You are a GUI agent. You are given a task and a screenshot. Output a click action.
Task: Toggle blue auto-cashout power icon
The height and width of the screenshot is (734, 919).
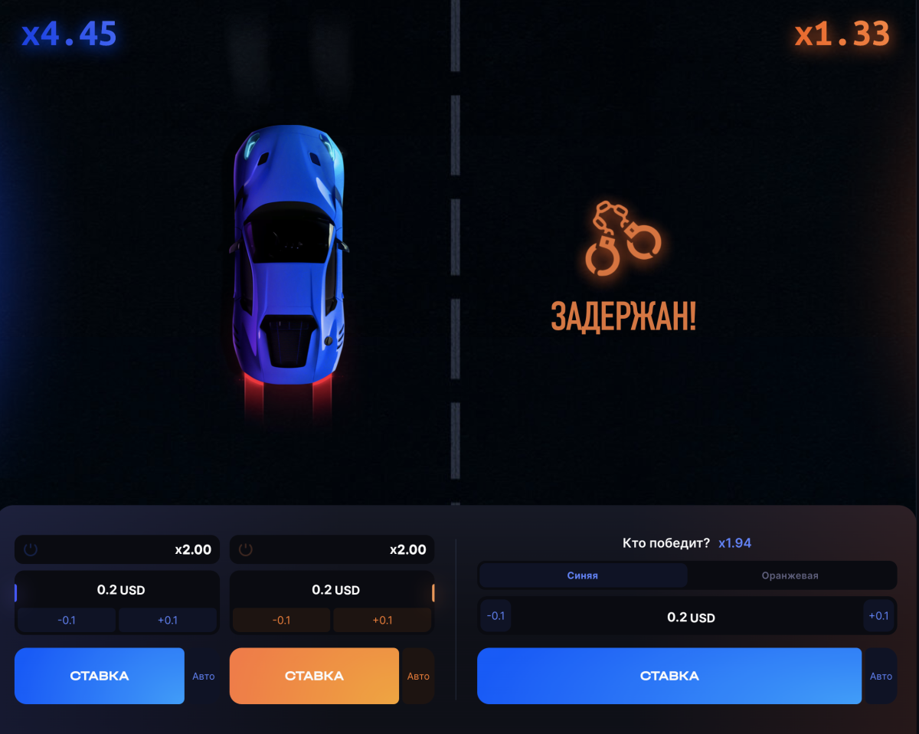[x=31, y=549]
